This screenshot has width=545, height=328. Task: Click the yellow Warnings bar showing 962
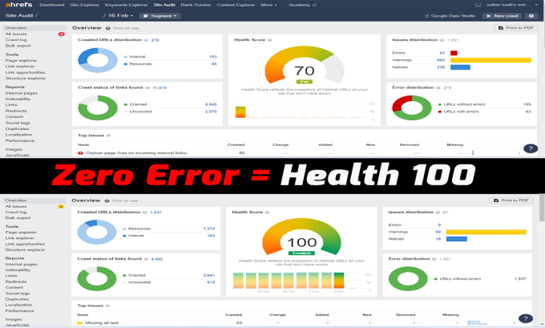490,60
